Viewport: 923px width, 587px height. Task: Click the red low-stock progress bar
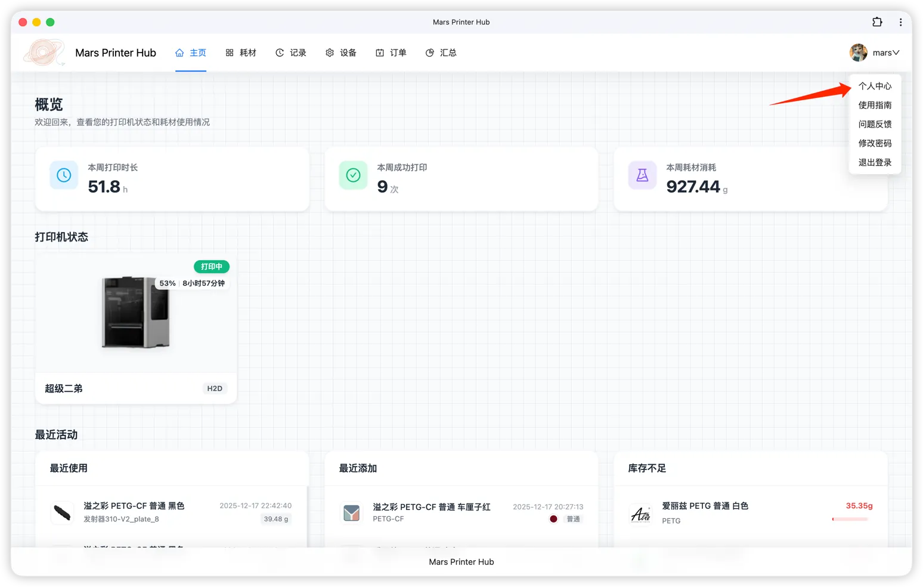coord(850,519)
